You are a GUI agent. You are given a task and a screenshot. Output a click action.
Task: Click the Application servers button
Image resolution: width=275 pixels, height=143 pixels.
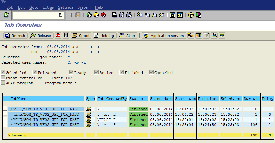(164, 36)
